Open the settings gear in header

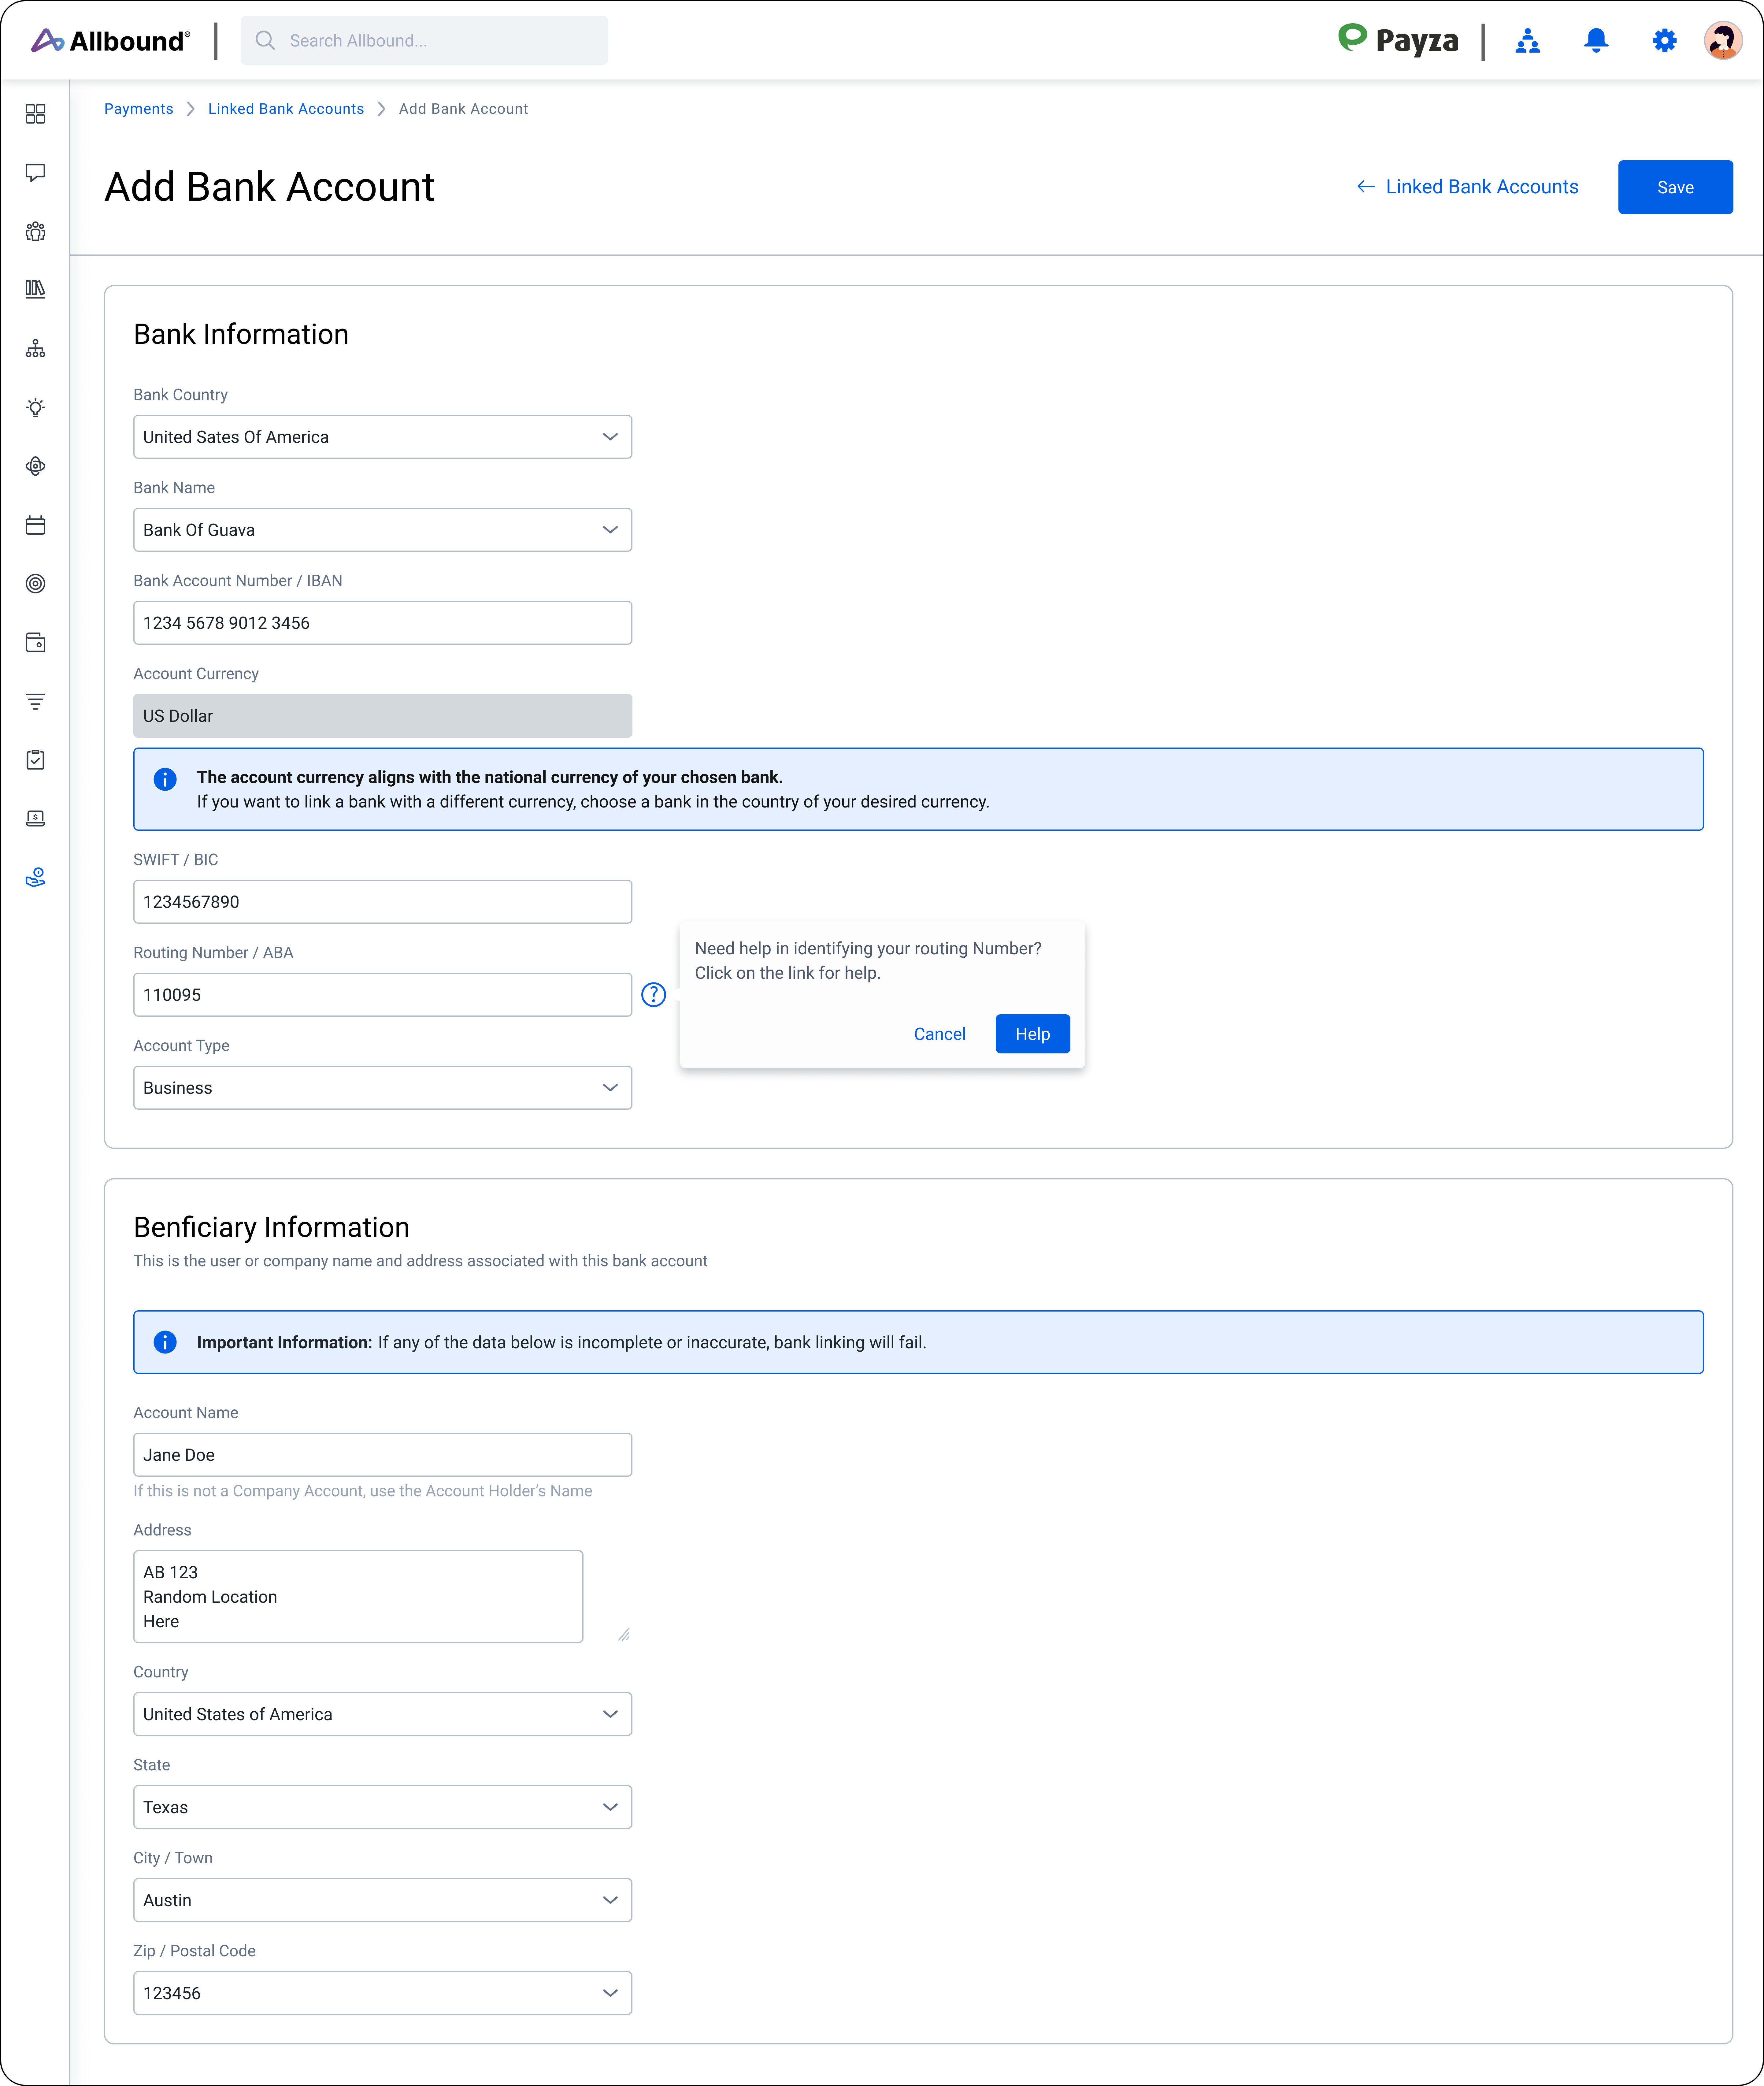[1664, 40]
